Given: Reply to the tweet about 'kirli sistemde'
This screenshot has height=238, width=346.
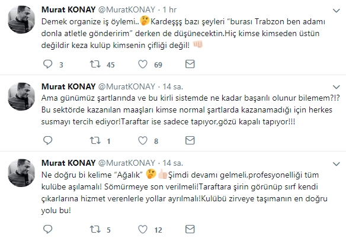Looking at the screenshot, I should point(47,140).
